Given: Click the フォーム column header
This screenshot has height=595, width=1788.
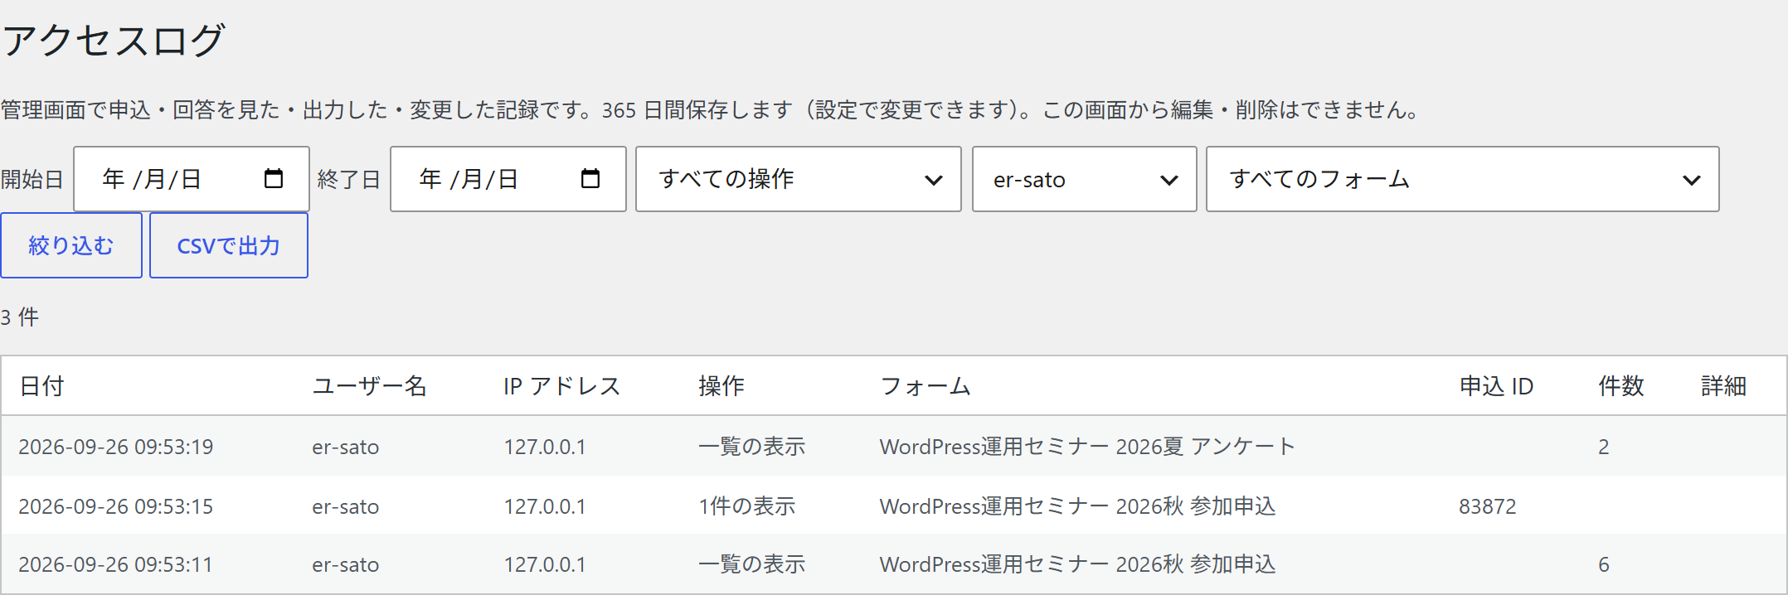Looking at the screenshot, I should (x=926, y=386).
